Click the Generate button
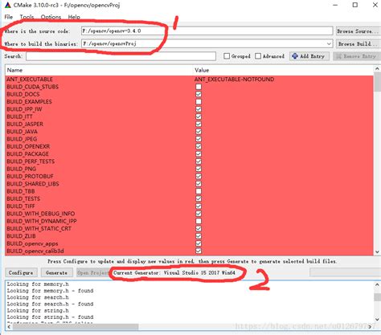The image size is (381, 335). click(56, 272)
